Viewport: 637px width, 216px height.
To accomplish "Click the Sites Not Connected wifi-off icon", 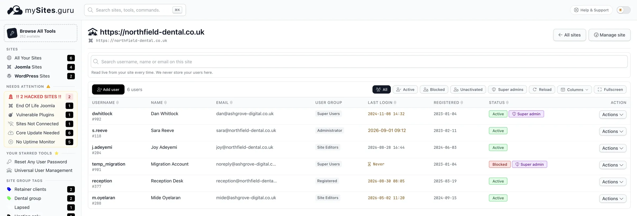I will [x=11, y=124].
